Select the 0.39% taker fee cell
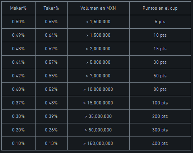The image size is (193, 153). (52, 116)
